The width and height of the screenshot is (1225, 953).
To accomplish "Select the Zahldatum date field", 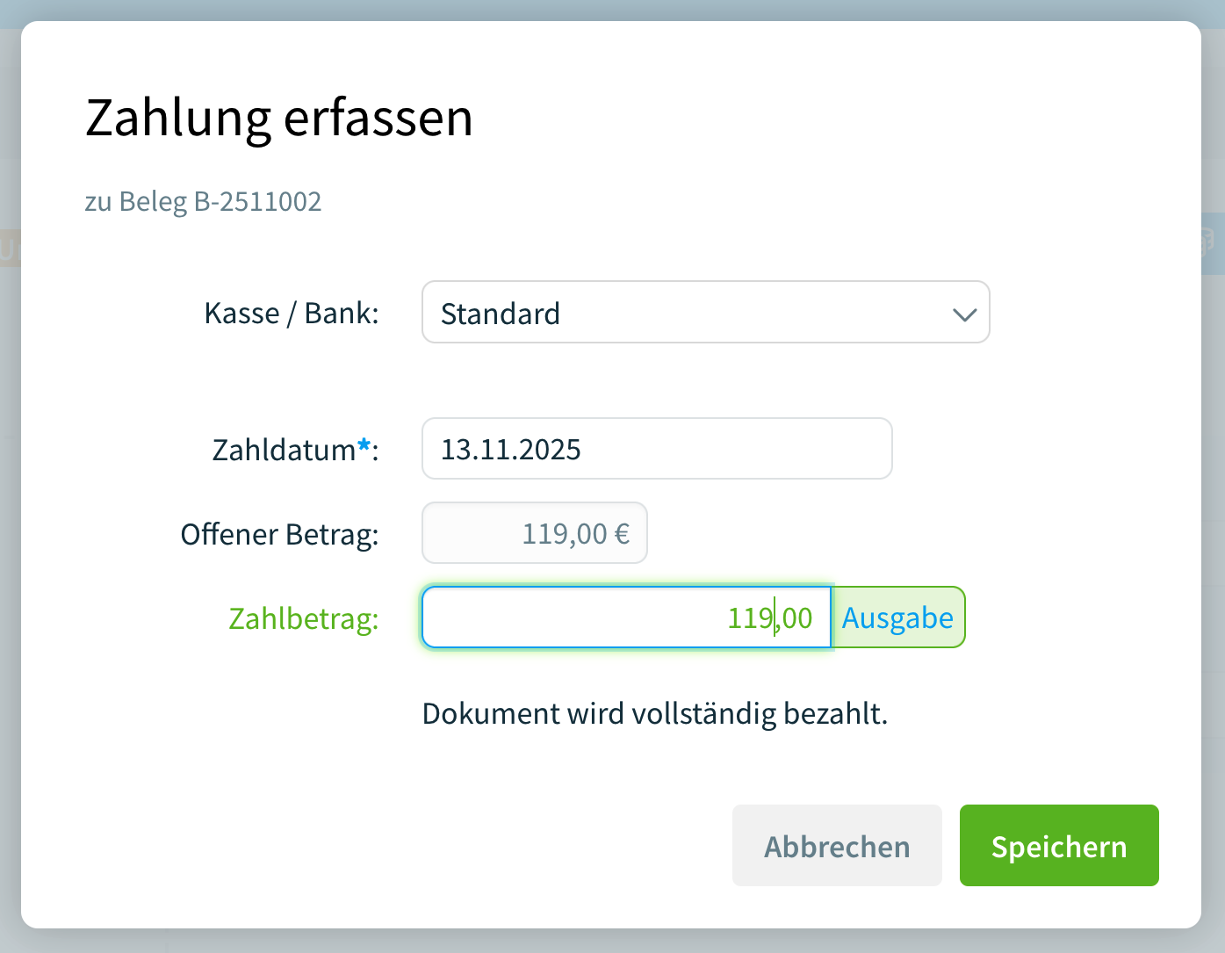I will tap(657, 448).
